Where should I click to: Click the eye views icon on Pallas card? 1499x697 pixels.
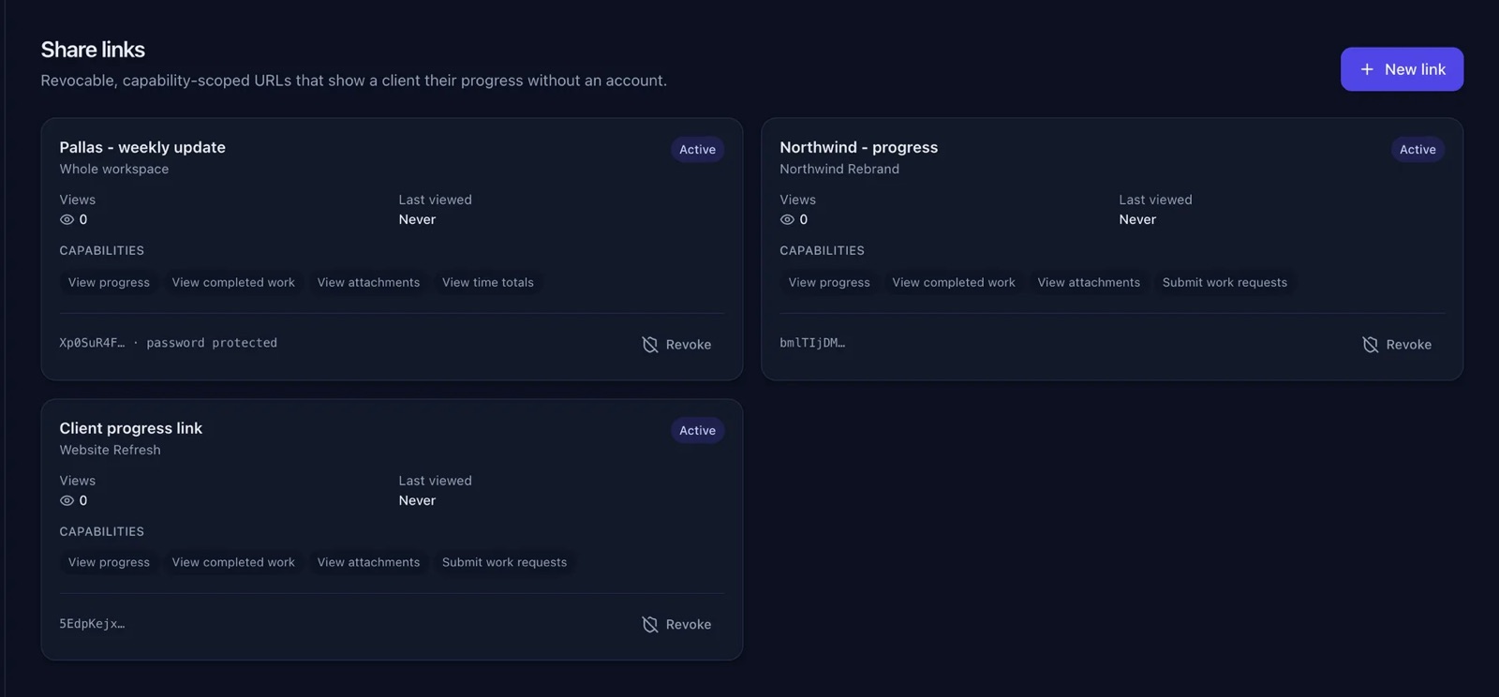67,220
